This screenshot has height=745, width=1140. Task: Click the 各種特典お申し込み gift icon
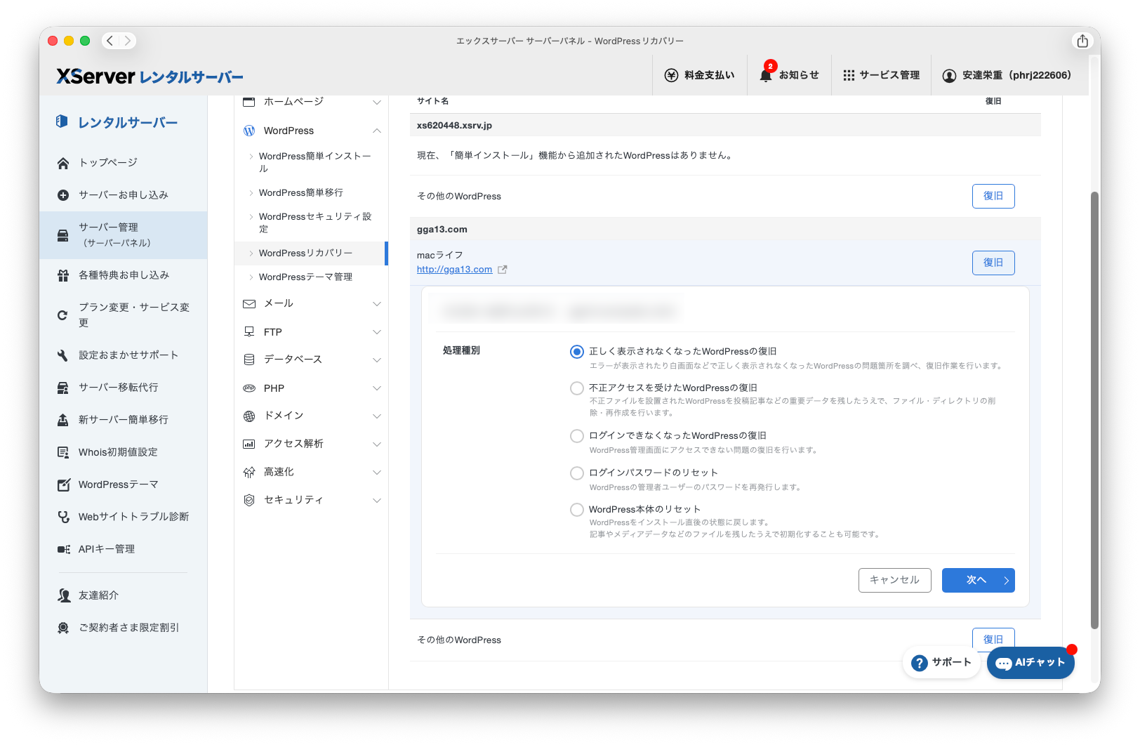[x=63, y=275]
